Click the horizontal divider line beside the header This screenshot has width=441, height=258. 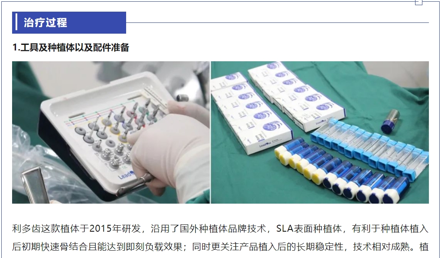(277, 22)
